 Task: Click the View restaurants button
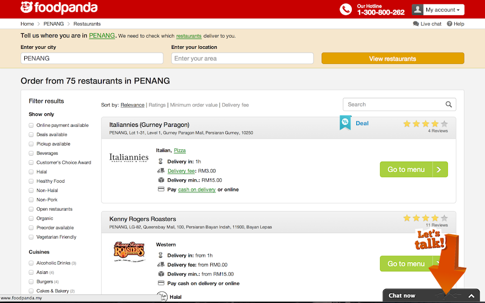(x=393, y=58)
